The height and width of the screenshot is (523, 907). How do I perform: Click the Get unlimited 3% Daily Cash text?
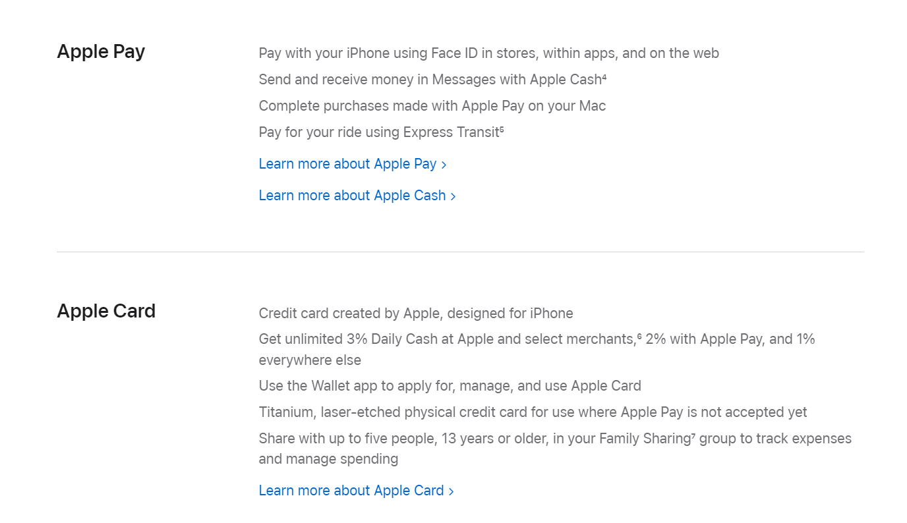(x=537, y=350)
